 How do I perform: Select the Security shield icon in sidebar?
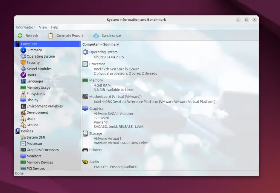point(23,63)
